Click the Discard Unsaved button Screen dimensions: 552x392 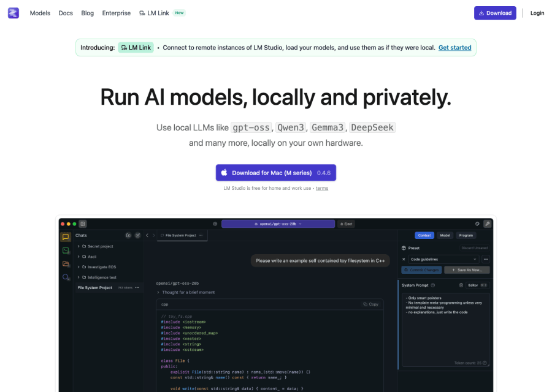(474, 248)
